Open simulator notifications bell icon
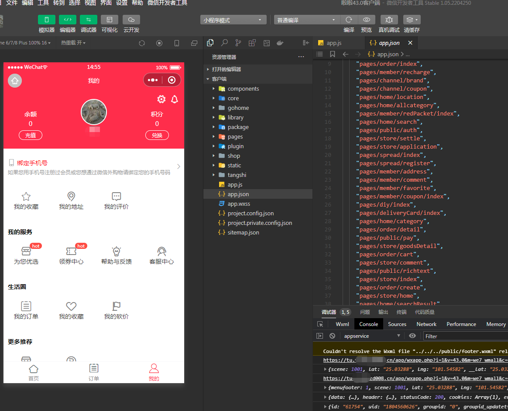The height and width of the screenshot is (411, 508). click(x=174, y=99)
